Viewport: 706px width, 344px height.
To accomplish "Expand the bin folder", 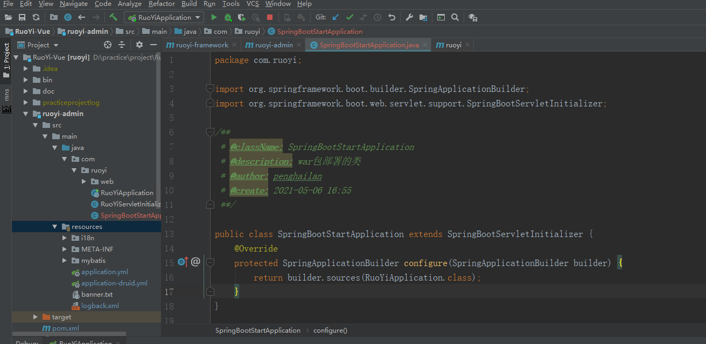I will coord(25,80).
